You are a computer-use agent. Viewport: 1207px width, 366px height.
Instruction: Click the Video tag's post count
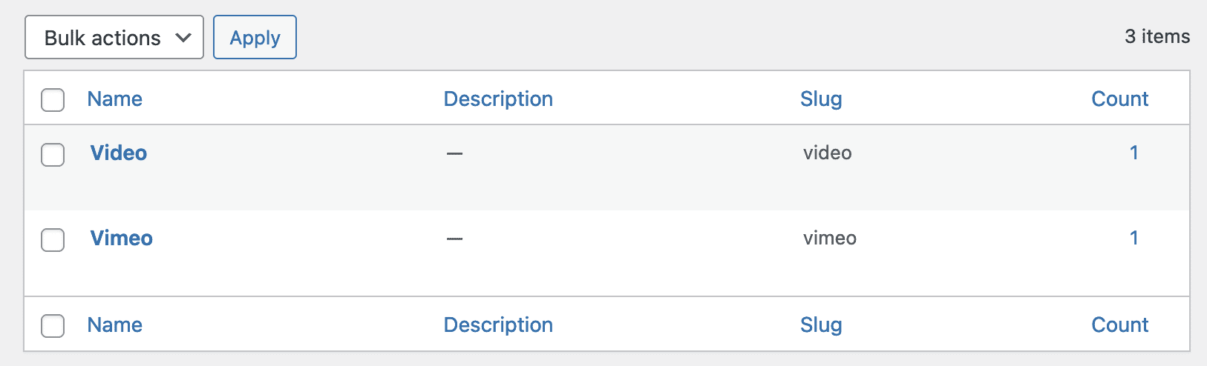click(1134, 153)
